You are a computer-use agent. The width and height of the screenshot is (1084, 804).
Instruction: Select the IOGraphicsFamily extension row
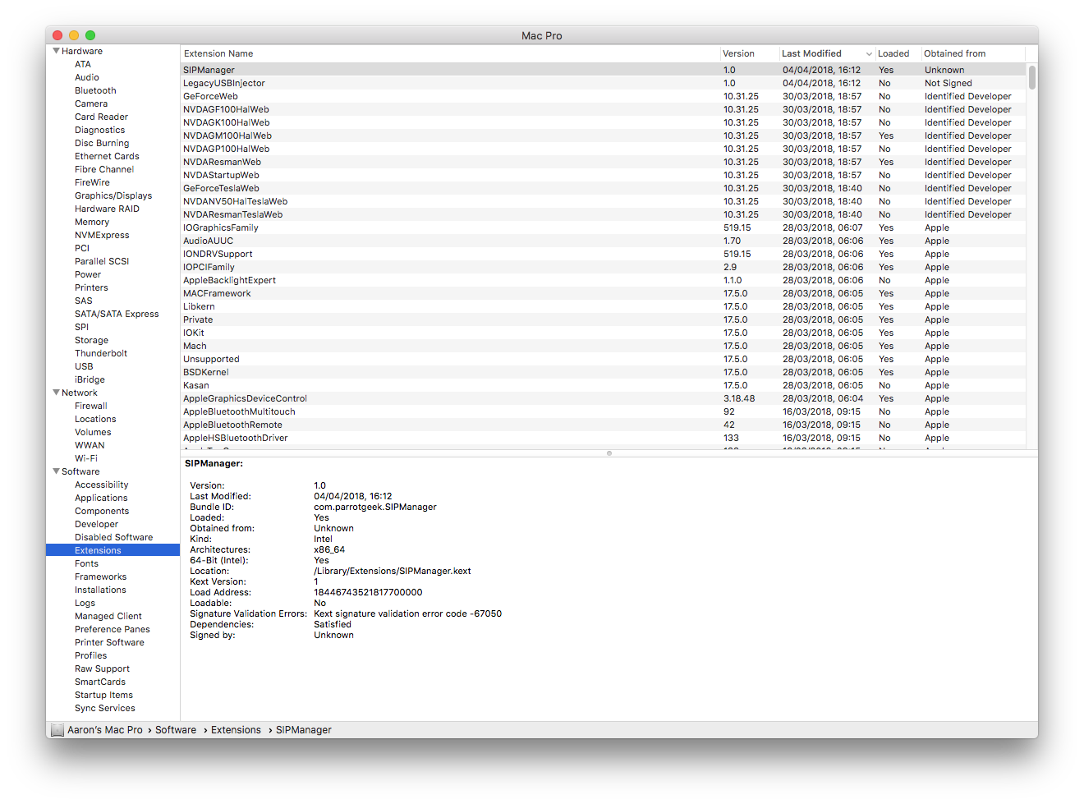pyautogui.click(x=603, y=227)
